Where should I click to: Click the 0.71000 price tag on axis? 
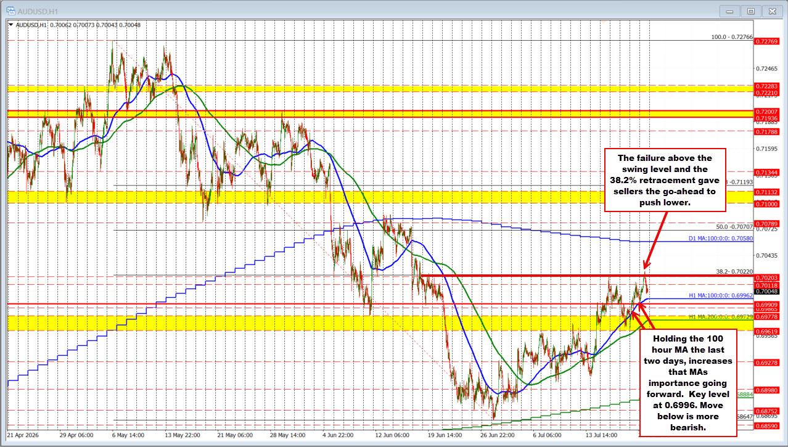tap(768, 204)
